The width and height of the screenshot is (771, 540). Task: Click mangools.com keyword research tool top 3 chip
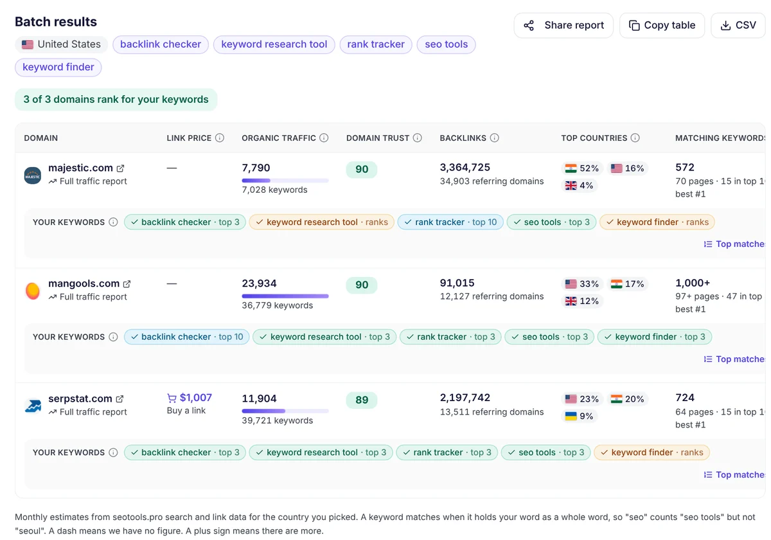324,337
